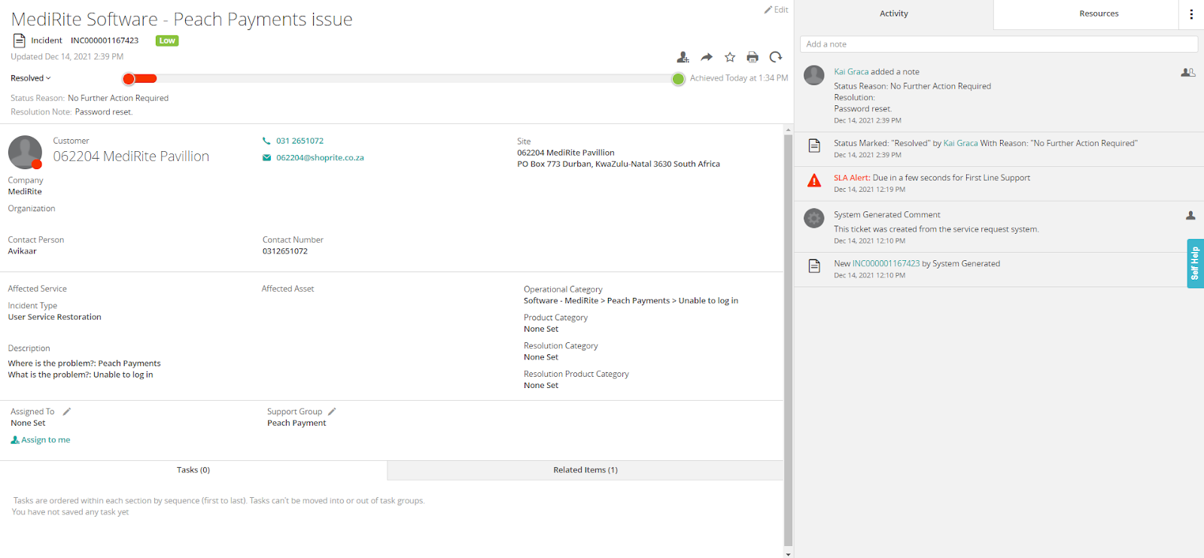The width and height of the screenshot is (1204, 558).
Task: Star this incident as favorite
Action: tap(730, 57)
